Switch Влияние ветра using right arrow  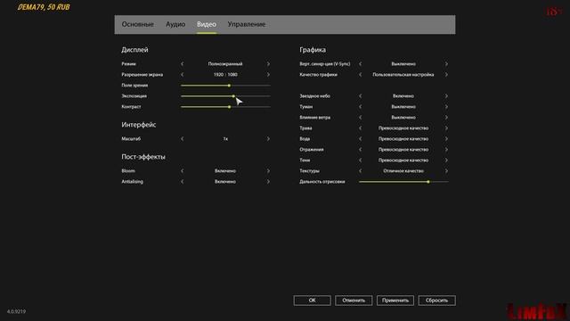[446, 118]
